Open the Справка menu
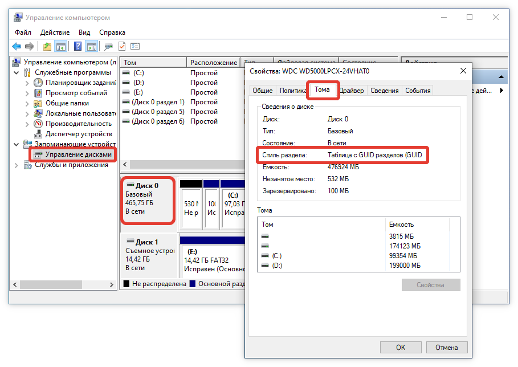 point(112,32)
